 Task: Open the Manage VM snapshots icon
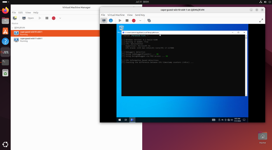tap(149, 21)
